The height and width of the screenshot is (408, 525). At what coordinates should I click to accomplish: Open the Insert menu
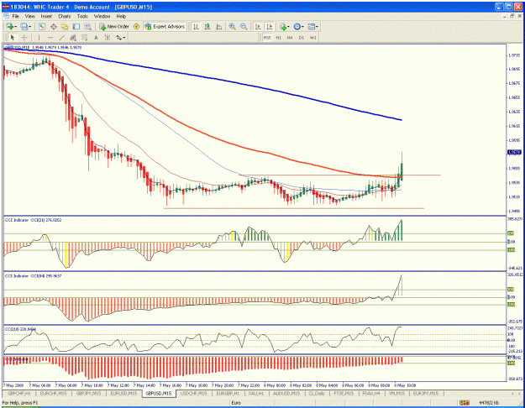tap(46, 16)
